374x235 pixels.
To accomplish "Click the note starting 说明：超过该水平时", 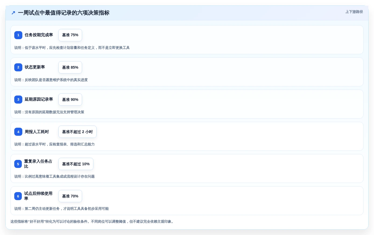I will point(54,144).
